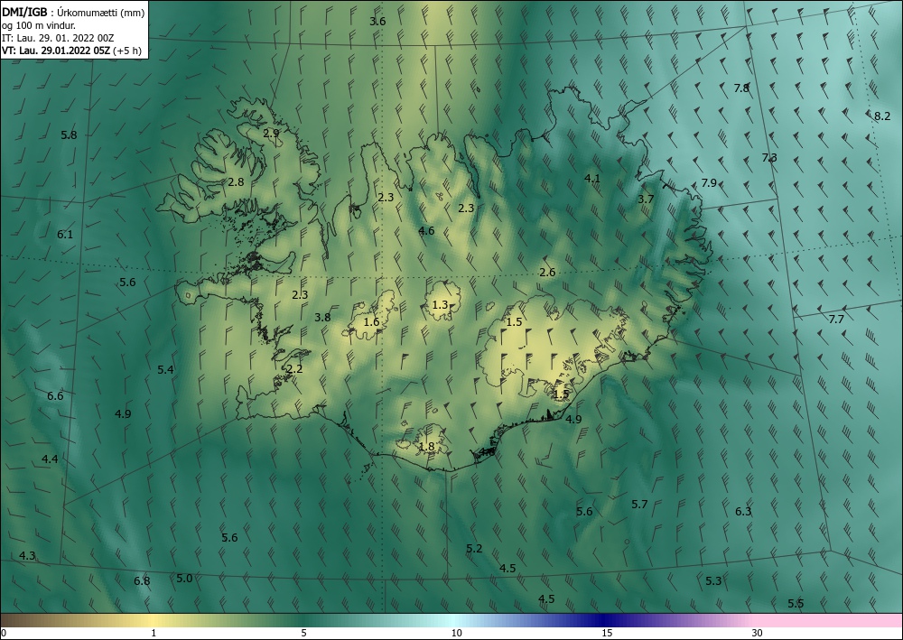Click the 7.7 value label

coord(835,319)
